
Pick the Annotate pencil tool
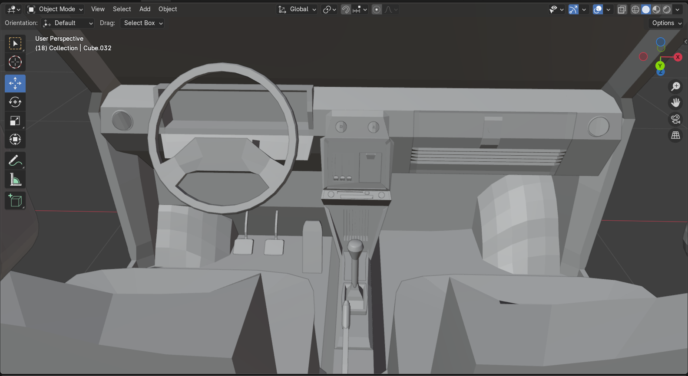[x=15, y=161]
